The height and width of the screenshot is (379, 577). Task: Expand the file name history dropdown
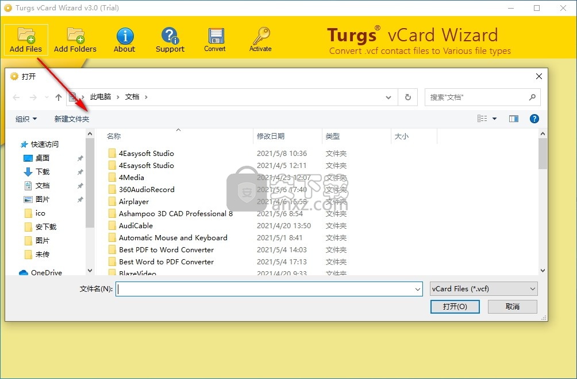pos(417,289)
